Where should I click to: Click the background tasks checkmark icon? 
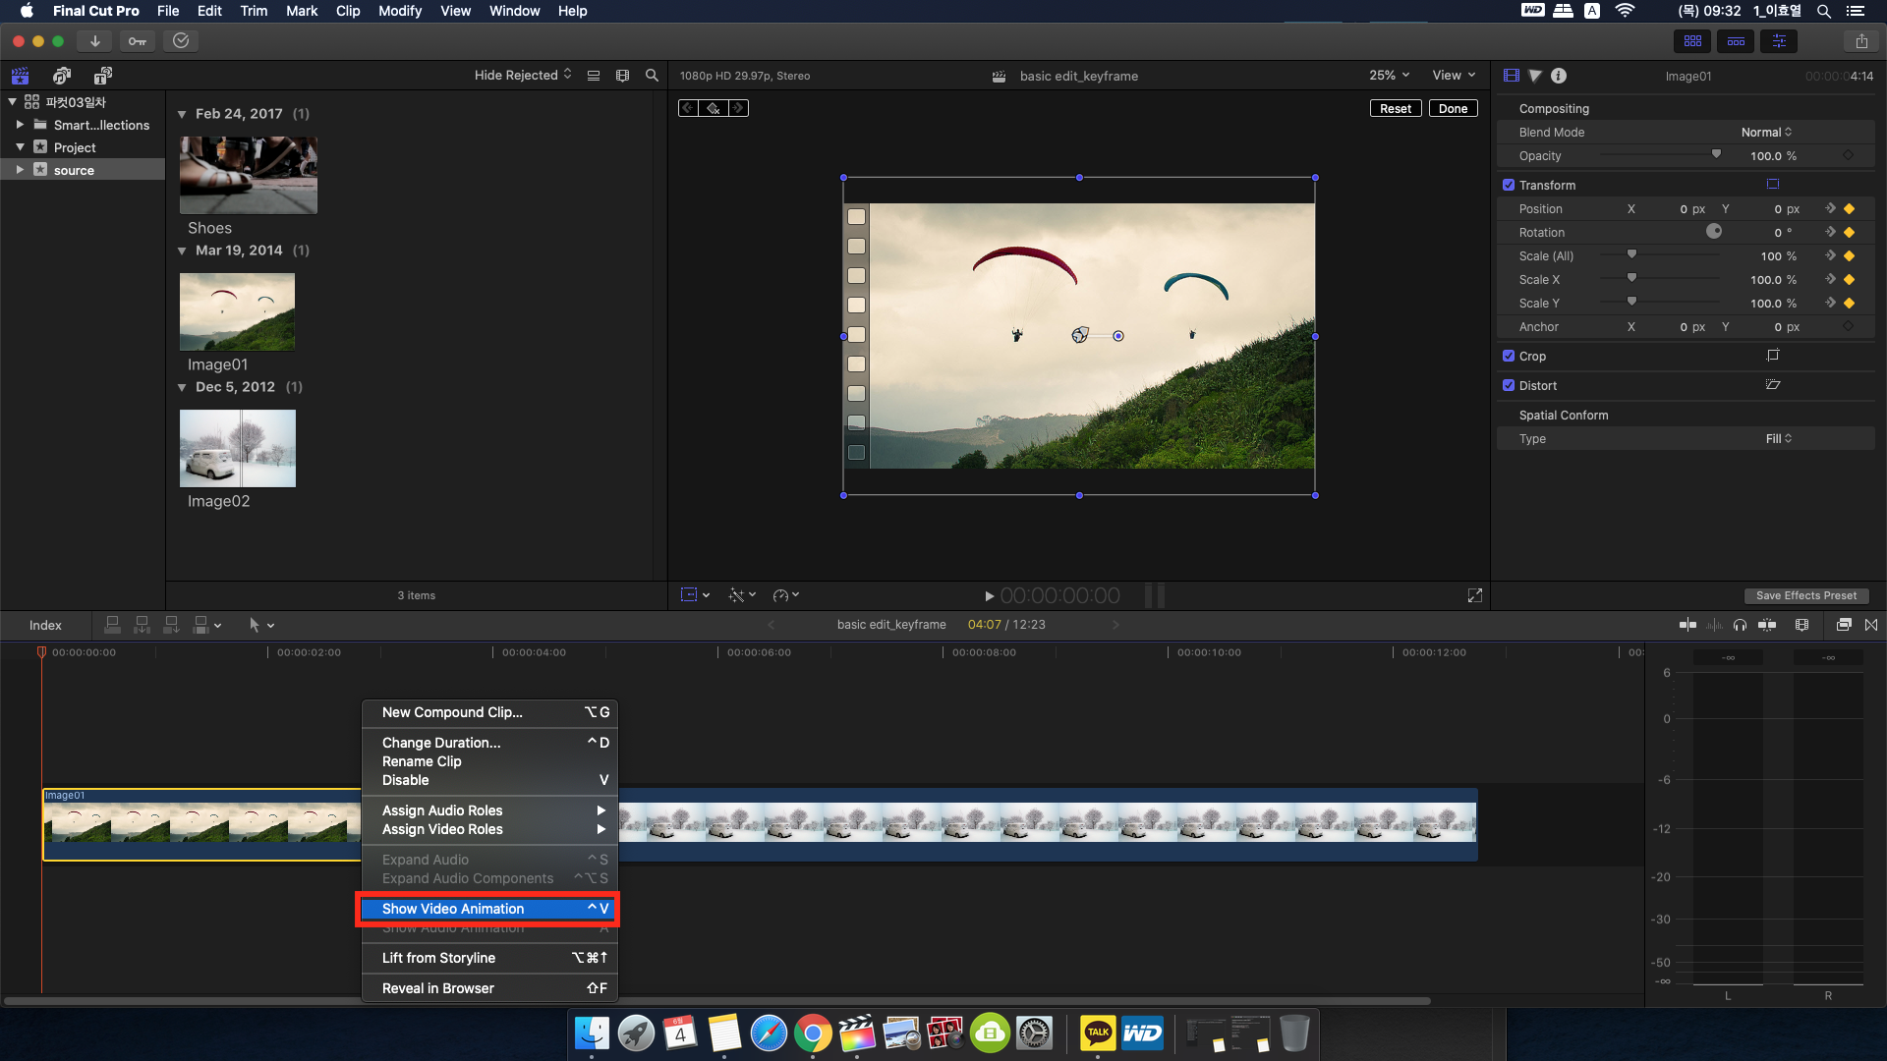pyautogui.click(x=181, y=41)
